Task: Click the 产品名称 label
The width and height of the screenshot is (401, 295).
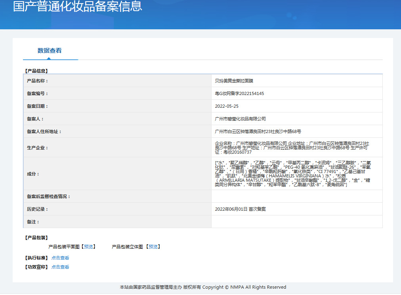Action: [x=37, y=81]
